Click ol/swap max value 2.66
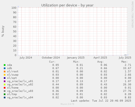The image size is (135, 107). 128,75
